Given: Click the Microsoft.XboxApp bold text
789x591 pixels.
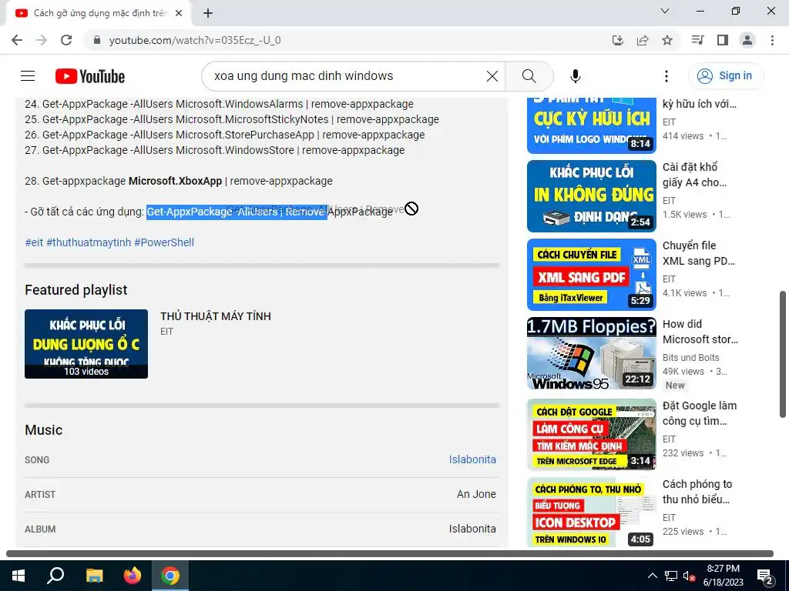Looking at the screenshot, I should click(175, 181).
